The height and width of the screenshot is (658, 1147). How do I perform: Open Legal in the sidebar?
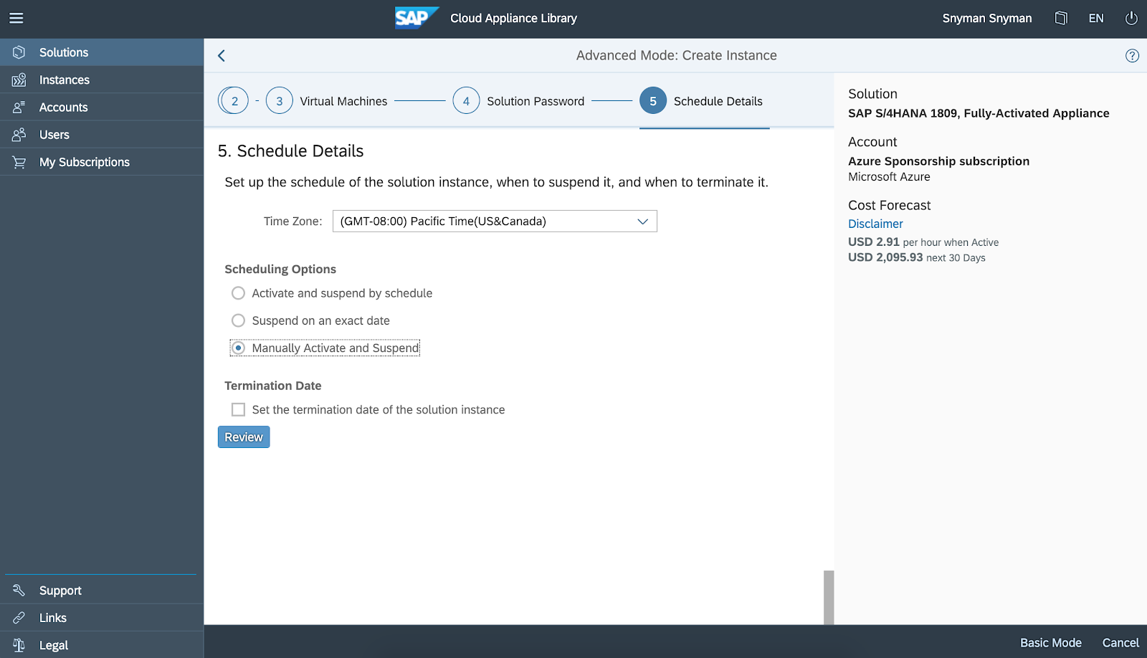point(102,645)
